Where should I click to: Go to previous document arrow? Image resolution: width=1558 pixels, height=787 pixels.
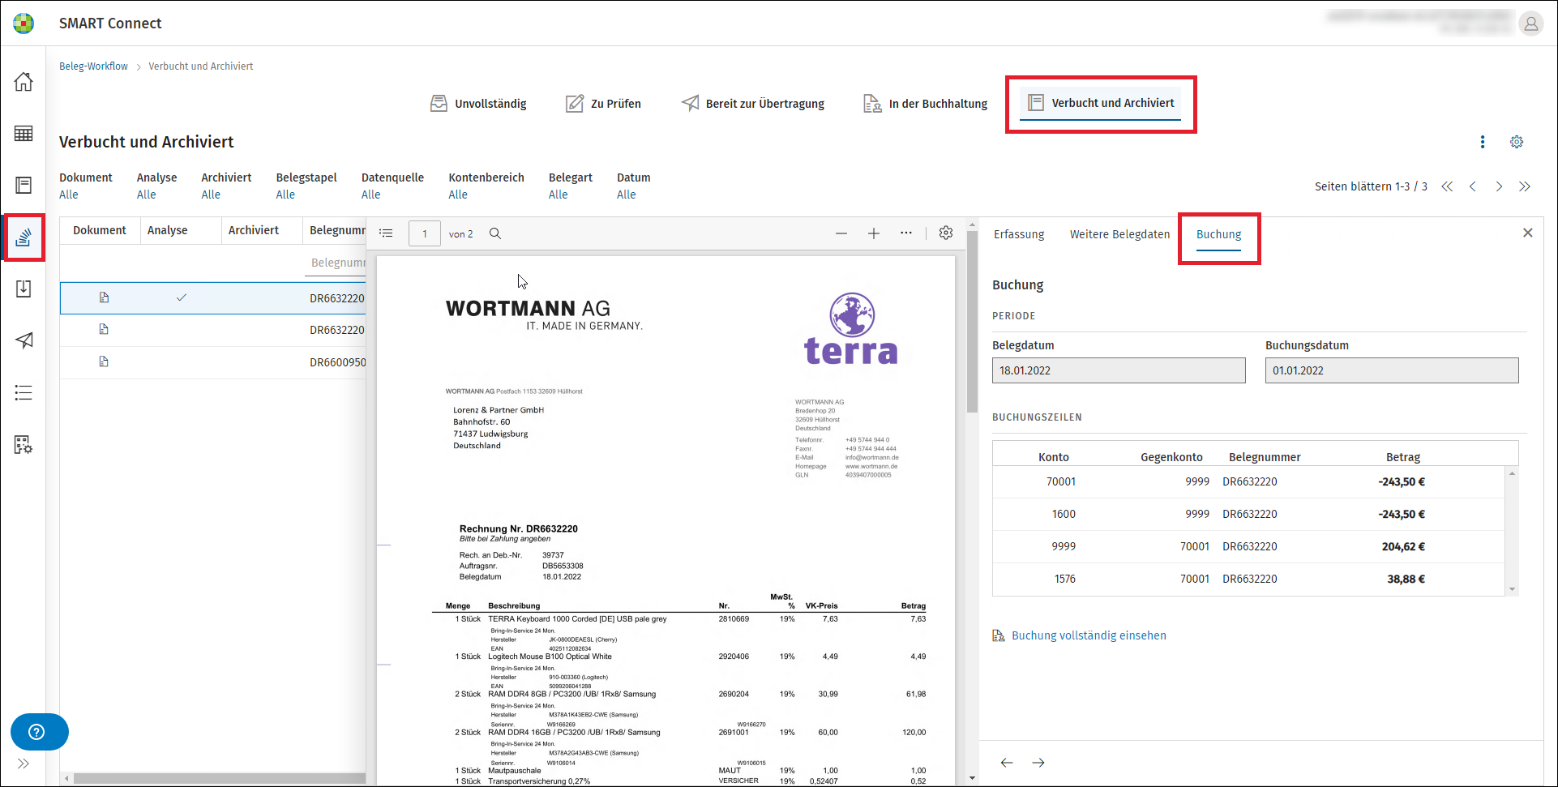coord(1007,763)
